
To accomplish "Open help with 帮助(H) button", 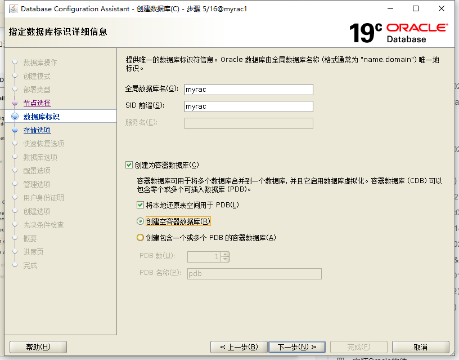I will point(38,347).
